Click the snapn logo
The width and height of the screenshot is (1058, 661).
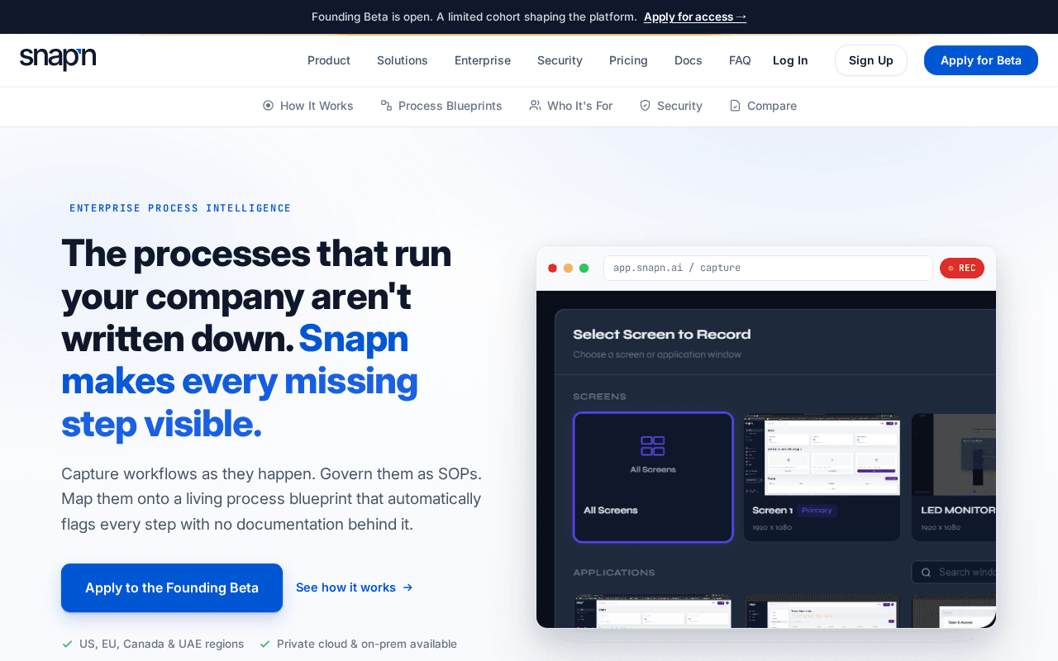[58, 59]
